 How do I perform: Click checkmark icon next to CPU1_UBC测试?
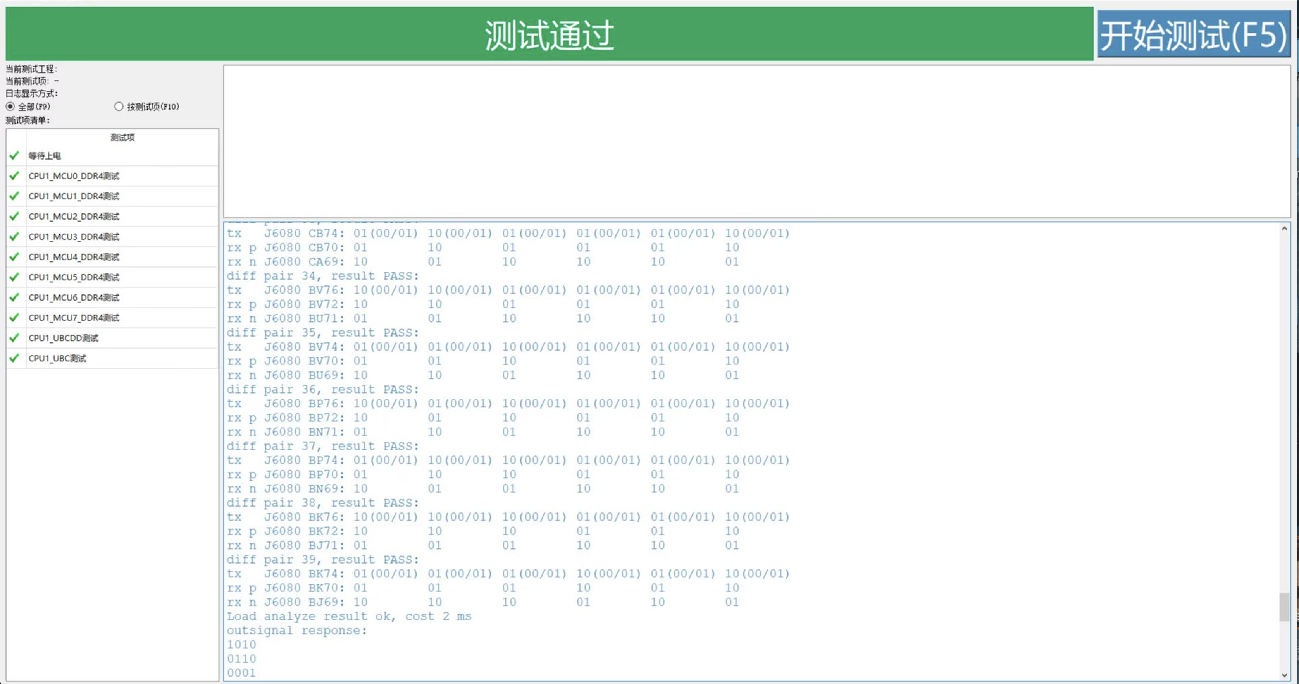point(15,358)
